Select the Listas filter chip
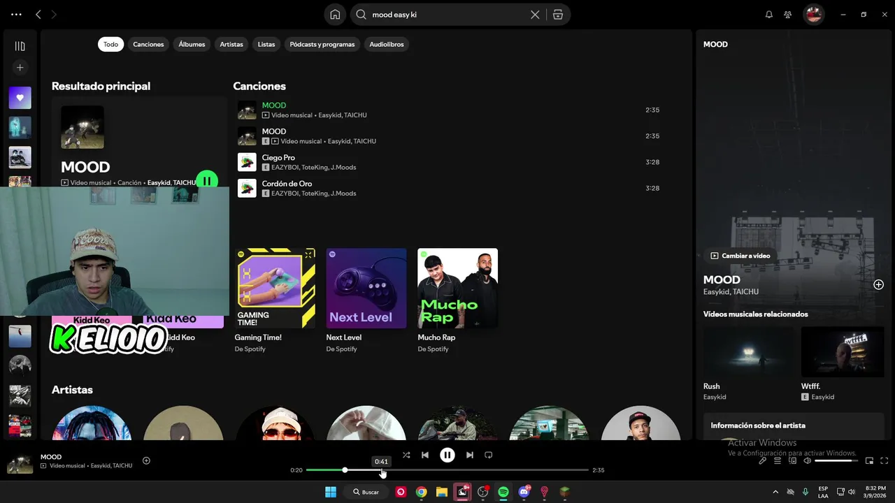 point(266,44)
